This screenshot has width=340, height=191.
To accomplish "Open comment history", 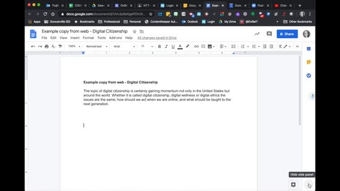I will point(269,34).
